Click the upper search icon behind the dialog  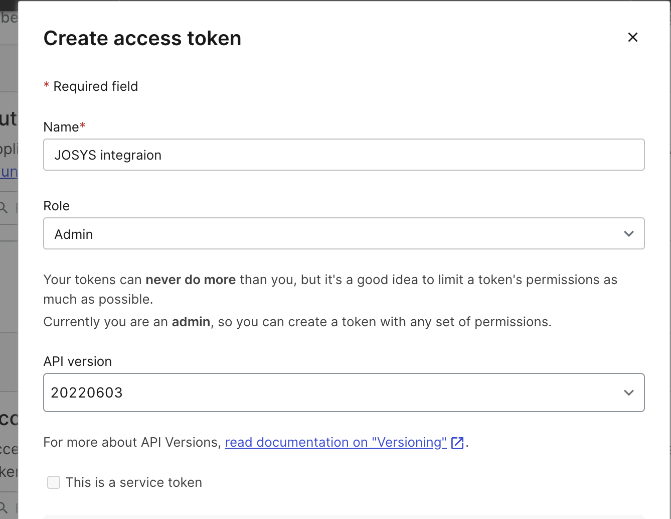(x=4, y=207)
